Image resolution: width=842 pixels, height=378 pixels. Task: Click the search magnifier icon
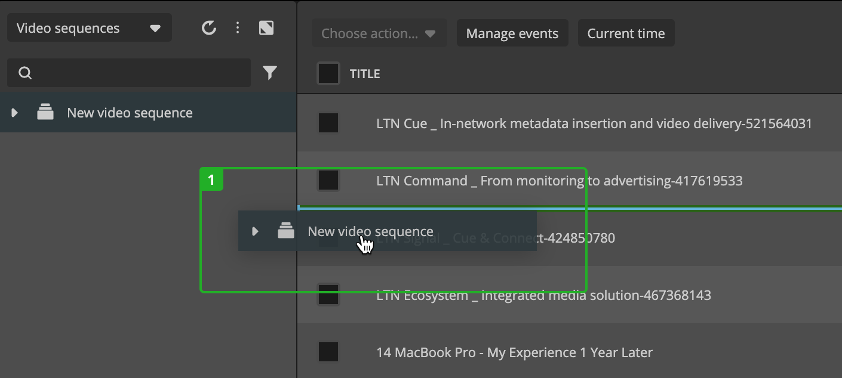point(25,73)
